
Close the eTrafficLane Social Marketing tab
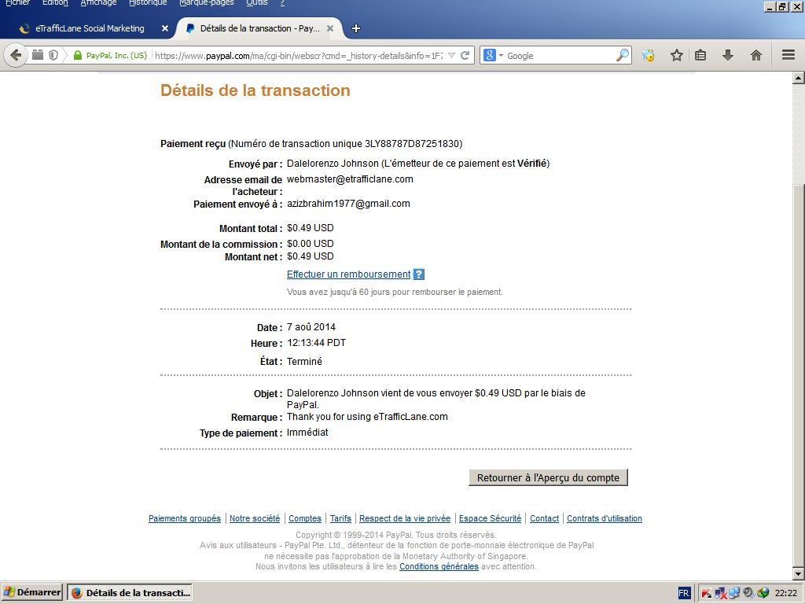pos(165,29)
